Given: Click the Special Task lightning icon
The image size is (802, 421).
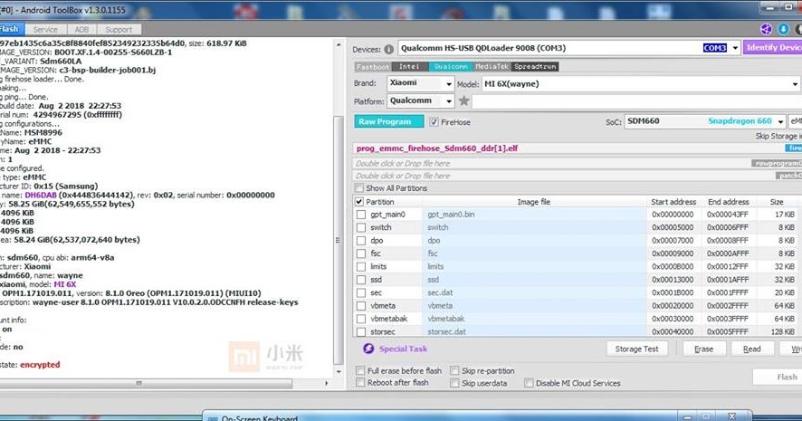Looking at the screenshot, I should (x=368, y=349).
